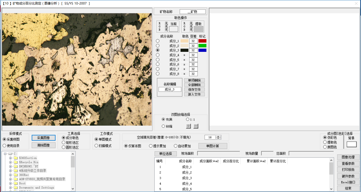Enable 扫描模式 working mode

(97, 146)
